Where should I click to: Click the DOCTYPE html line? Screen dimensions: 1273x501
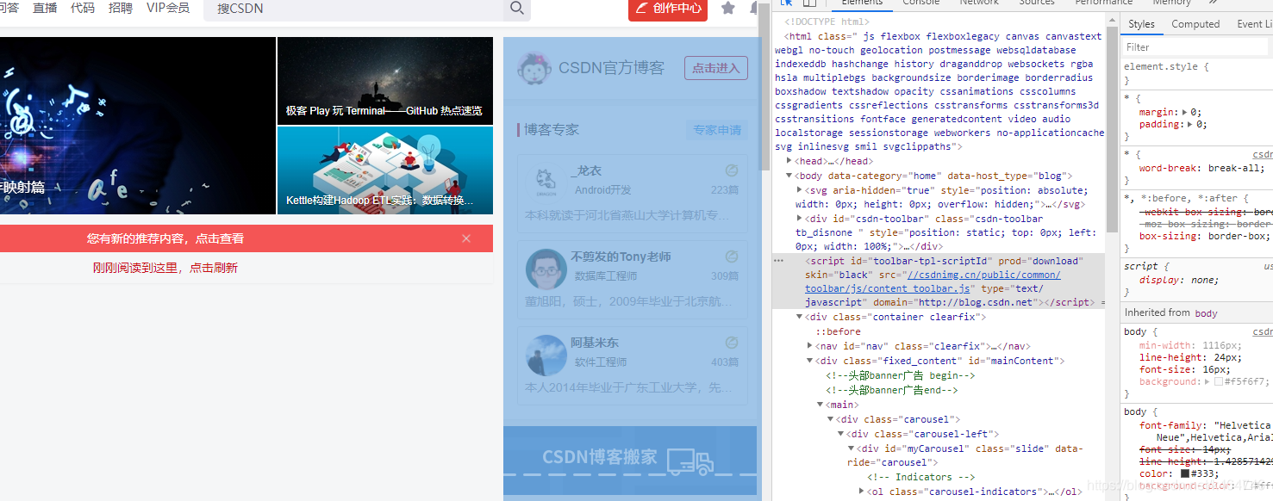[827, 22]
